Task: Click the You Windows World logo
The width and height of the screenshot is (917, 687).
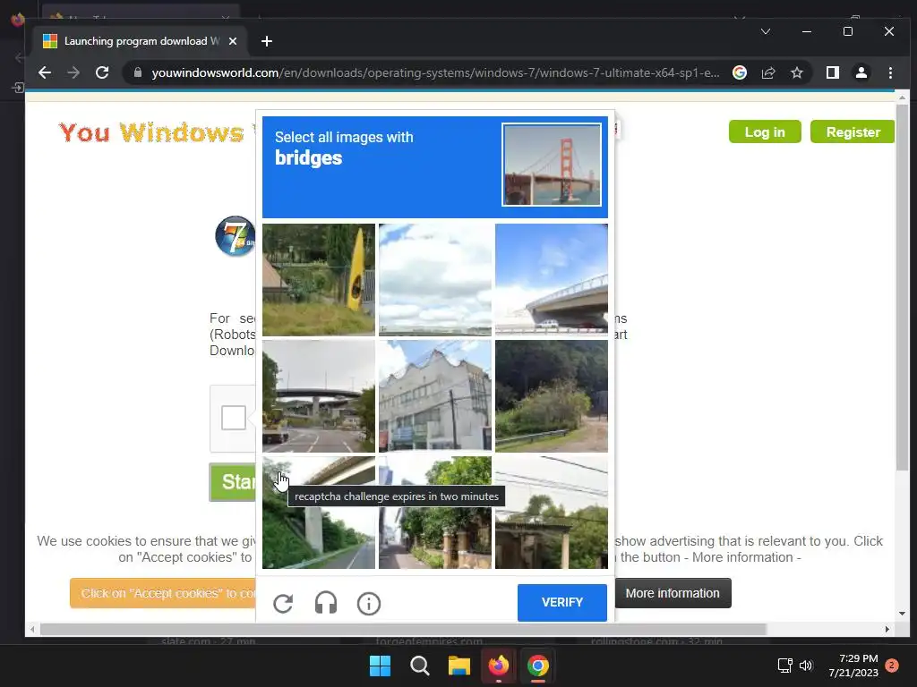Action: [x=157, y=132]
